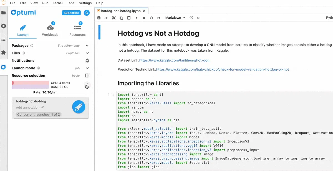The image size is (333, 171).
Task: Expand the Launch mode chevron
Action: click(x=87, y=68)
